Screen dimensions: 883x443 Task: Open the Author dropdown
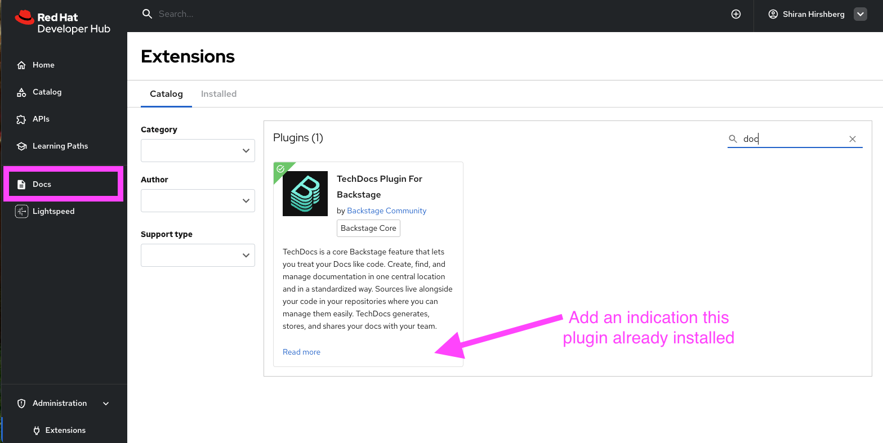coord(198,201)
